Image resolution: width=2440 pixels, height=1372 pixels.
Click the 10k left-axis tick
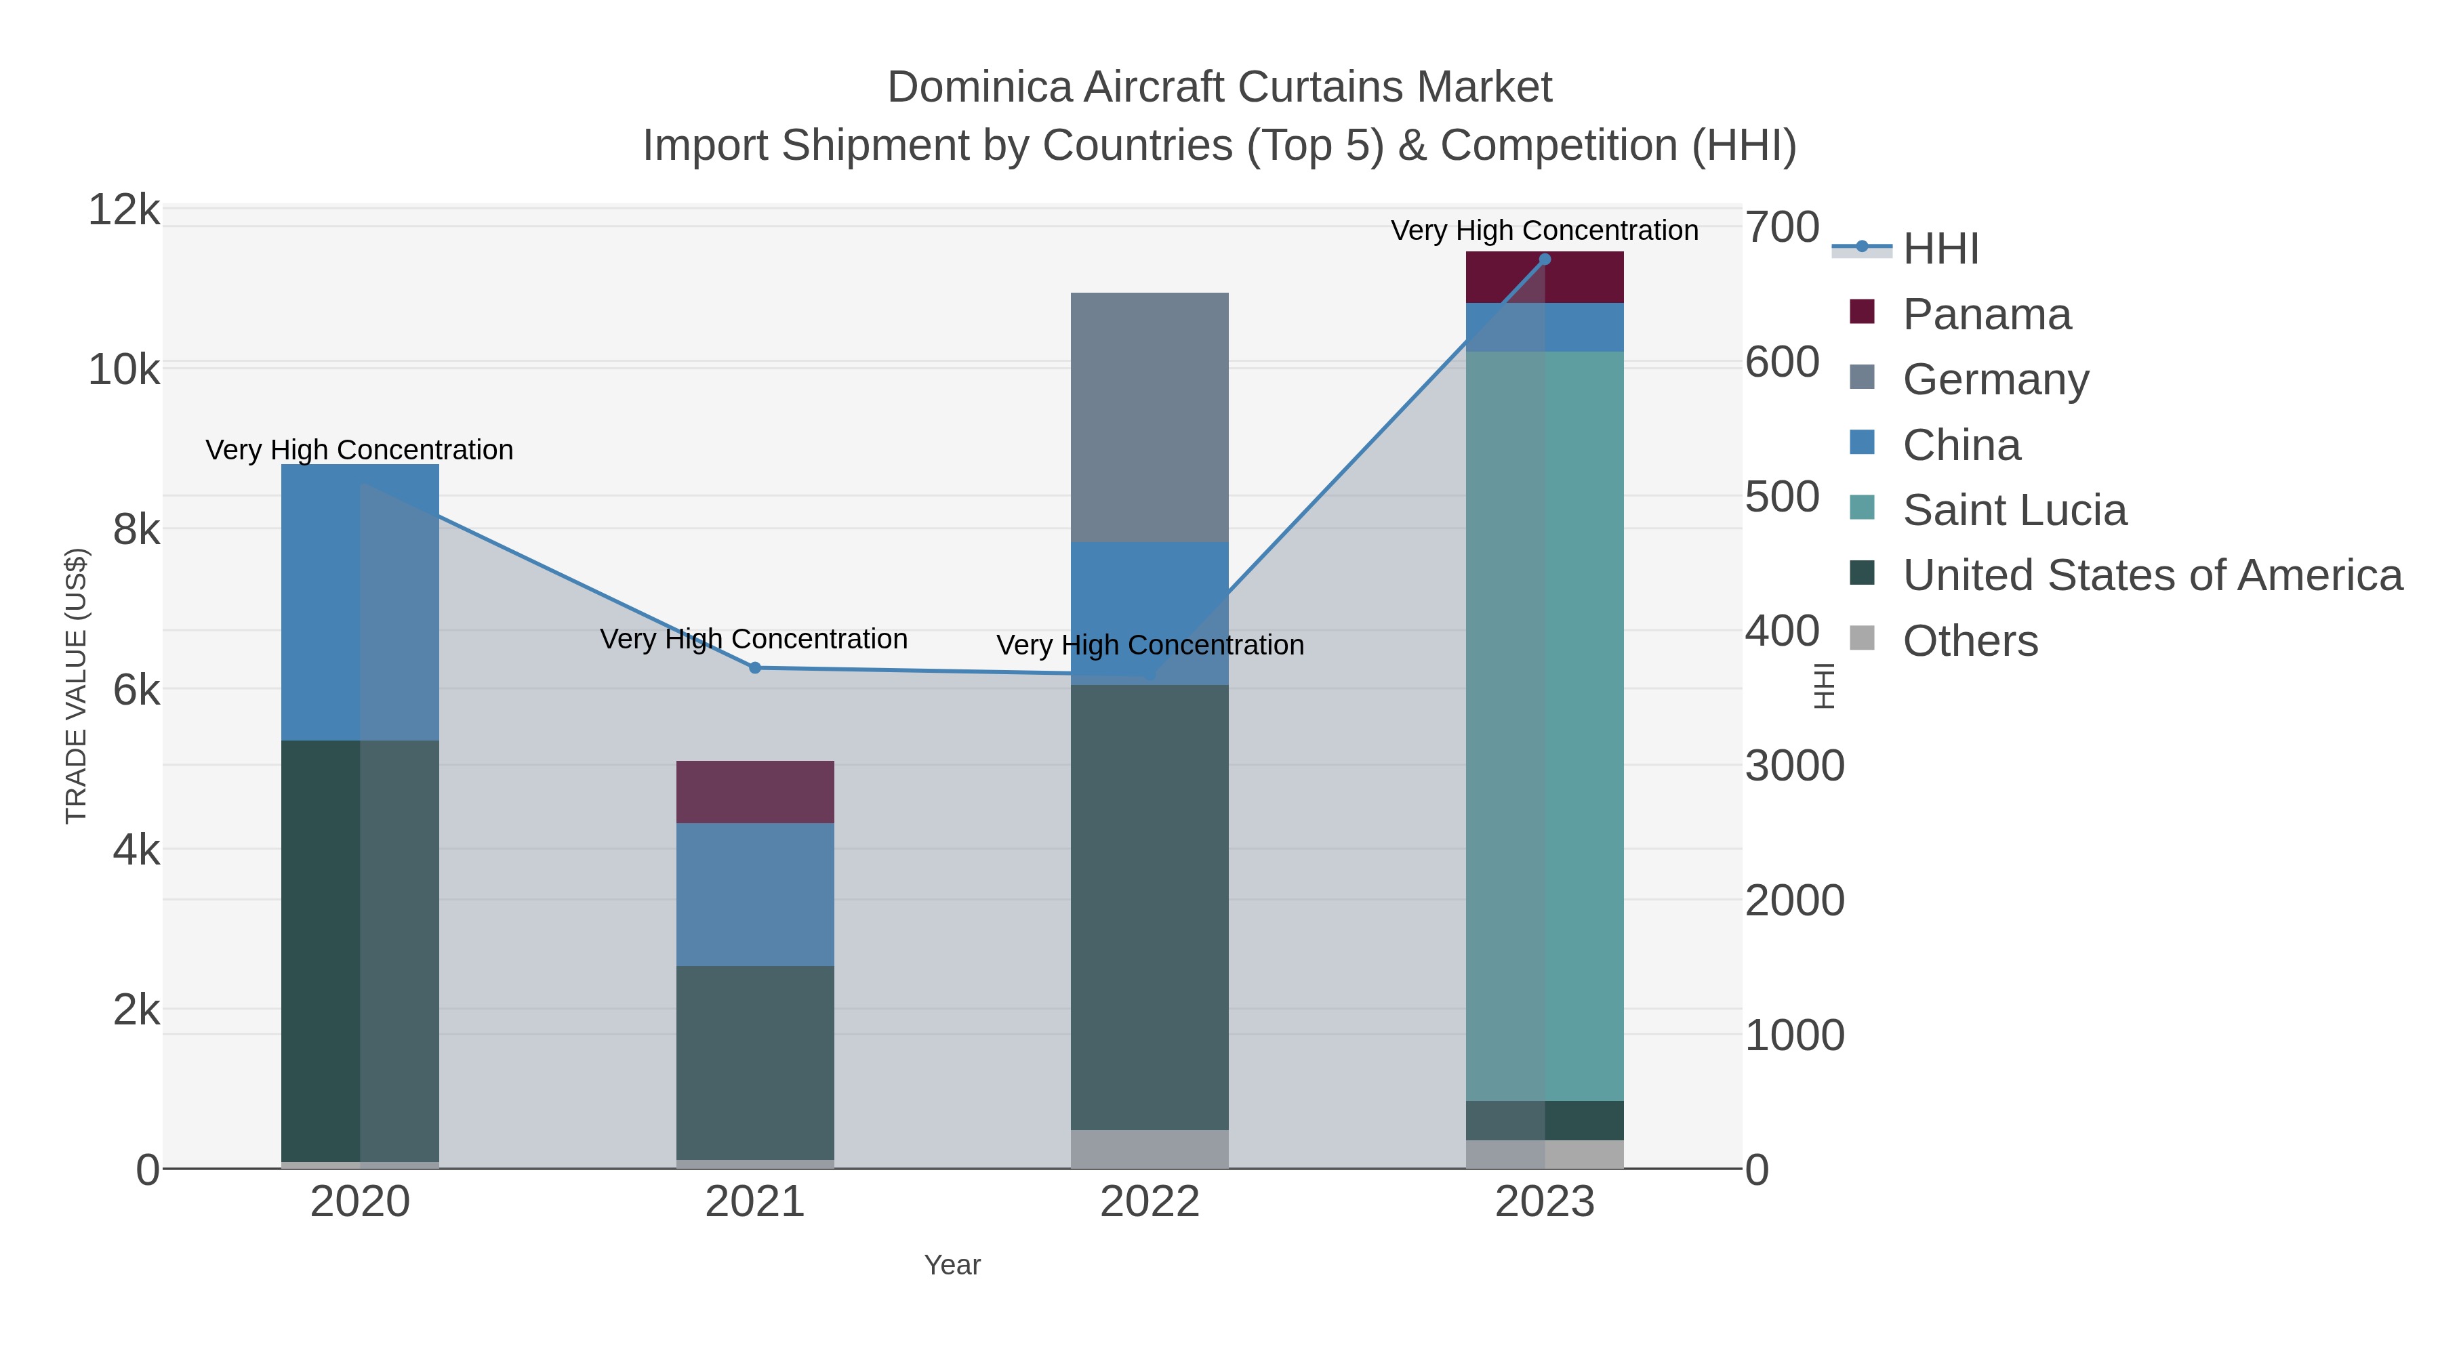pyautogui.click(x=124, y=369)
